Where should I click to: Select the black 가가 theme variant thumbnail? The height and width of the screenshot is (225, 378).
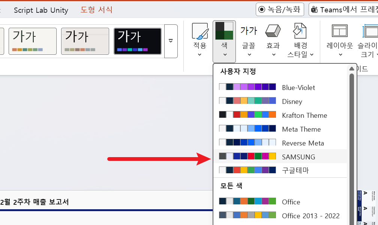click(137, 41)
